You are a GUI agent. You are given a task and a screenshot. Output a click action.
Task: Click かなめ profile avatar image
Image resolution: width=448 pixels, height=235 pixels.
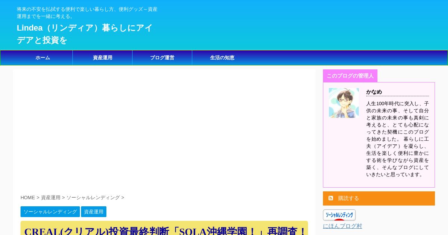[344, 103]
